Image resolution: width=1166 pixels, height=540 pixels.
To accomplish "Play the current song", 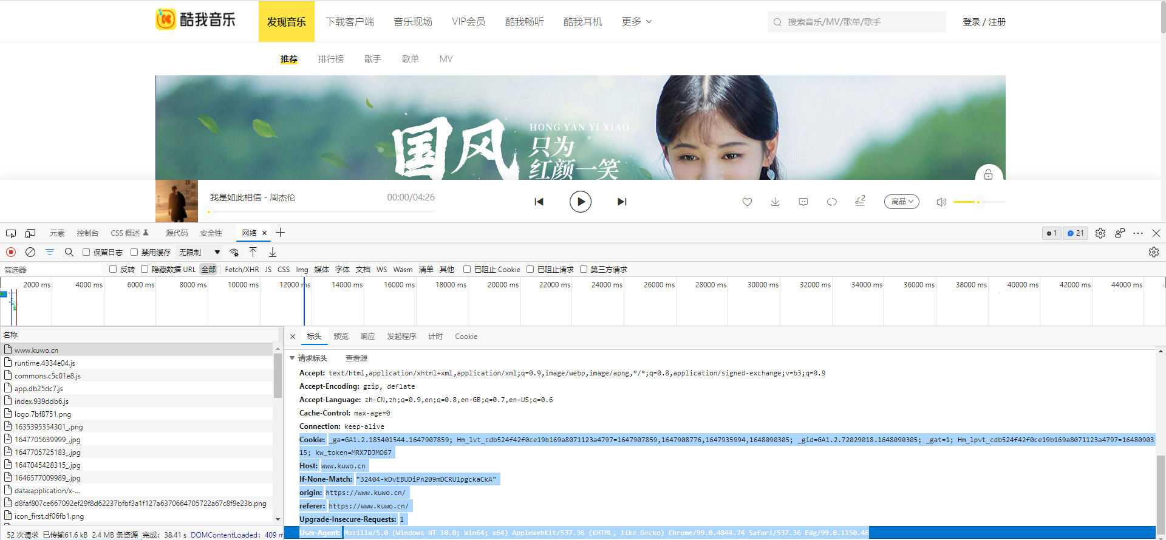I will pyautogui.click(x=581, y=202).
